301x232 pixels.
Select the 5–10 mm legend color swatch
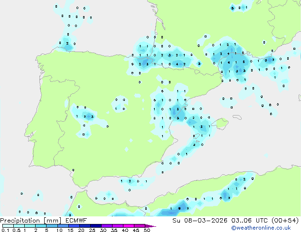pos(52,226)
